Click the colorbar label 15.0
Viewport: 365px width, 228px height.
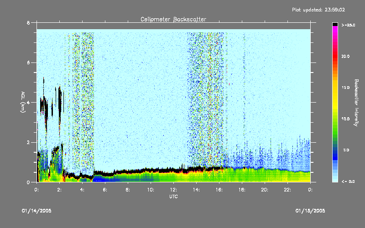345,88
